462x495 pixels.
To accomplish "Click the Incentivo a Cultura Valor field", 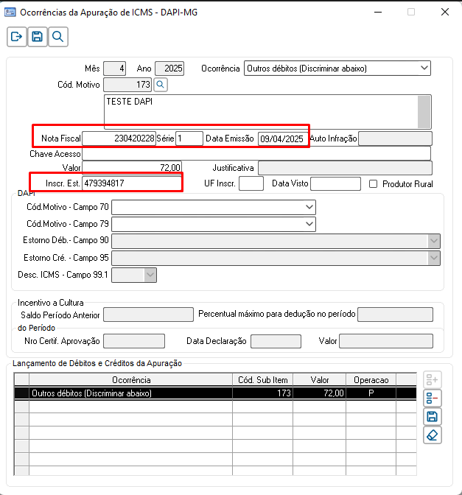I will tap(386, 341).
